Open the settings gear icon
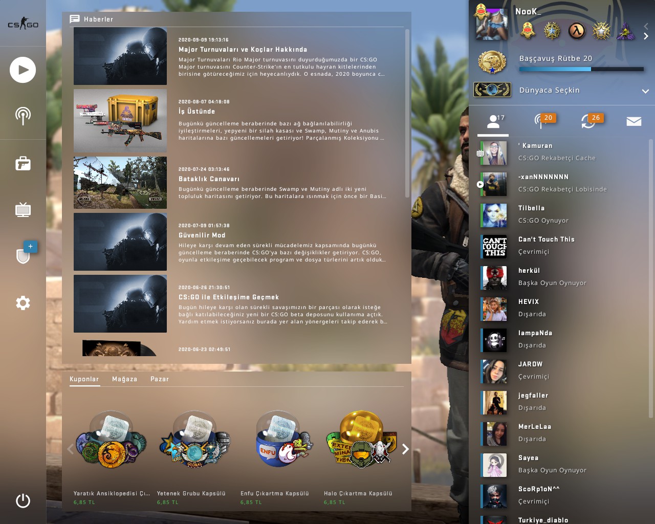Viewport: 655px width, 524px height. point(23,303)
